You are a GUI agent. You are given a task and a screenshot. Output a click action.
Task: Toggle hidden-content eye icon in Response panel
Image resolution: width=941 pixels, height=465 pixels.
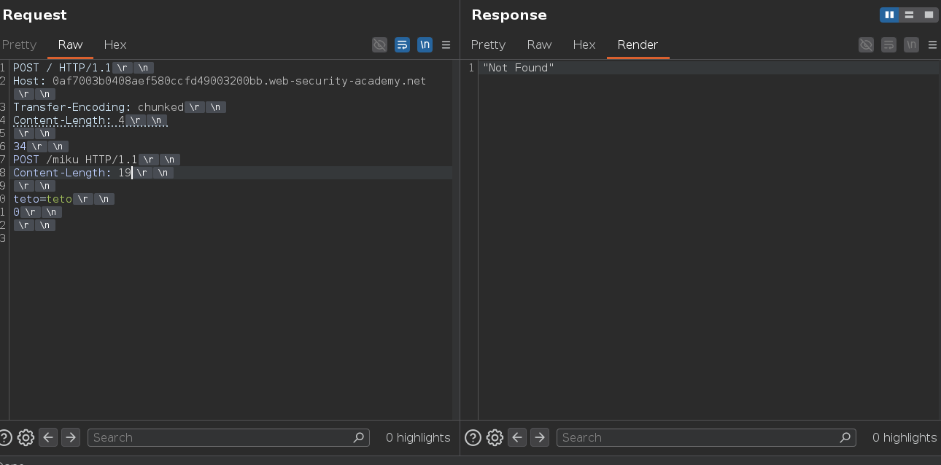866,44
